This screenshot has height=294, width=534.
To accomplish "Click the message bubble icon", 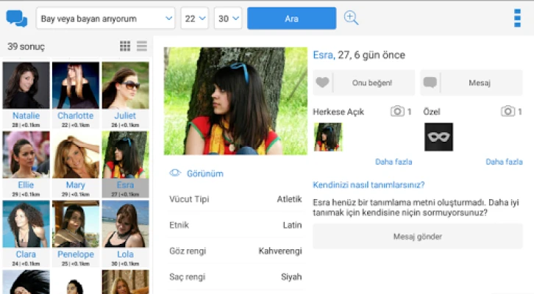I will pyautogui.click(x=430, y=83).
